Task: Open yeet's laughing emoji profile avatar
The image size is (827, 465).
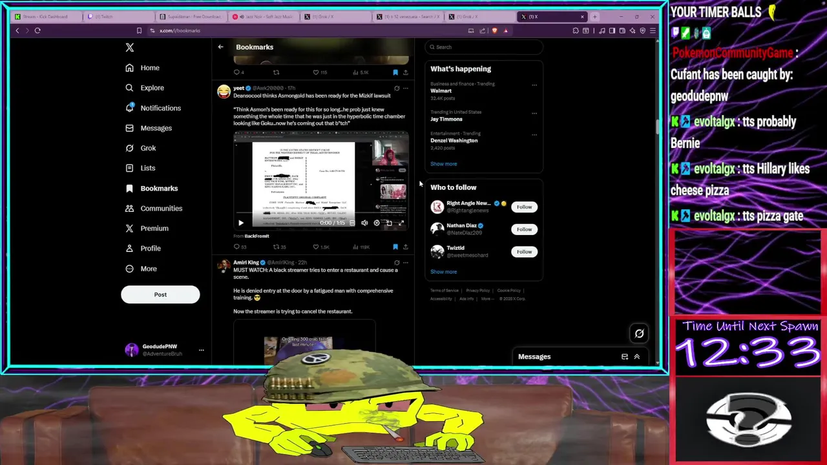Action: pos(224,91)
